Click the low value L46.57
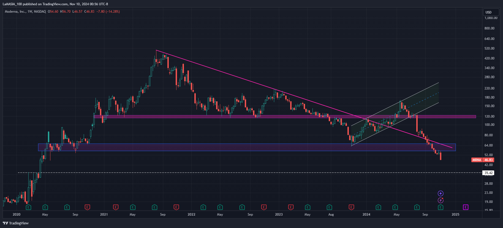 (77, 12)
